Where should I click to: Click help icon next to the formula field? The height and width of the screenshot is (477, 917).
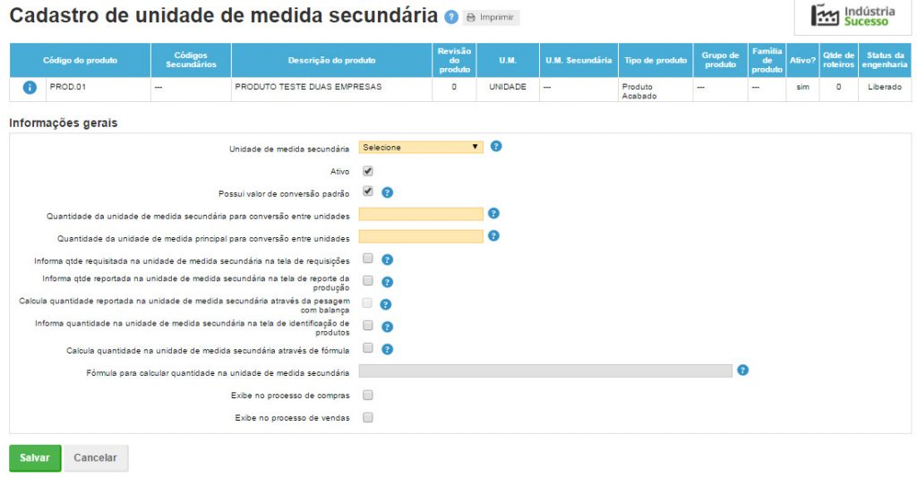(x=742, y=371)
